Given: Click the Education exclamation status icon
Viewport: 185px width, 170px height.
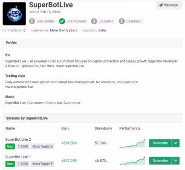Looking at the screenshot, I should [94, 21].
